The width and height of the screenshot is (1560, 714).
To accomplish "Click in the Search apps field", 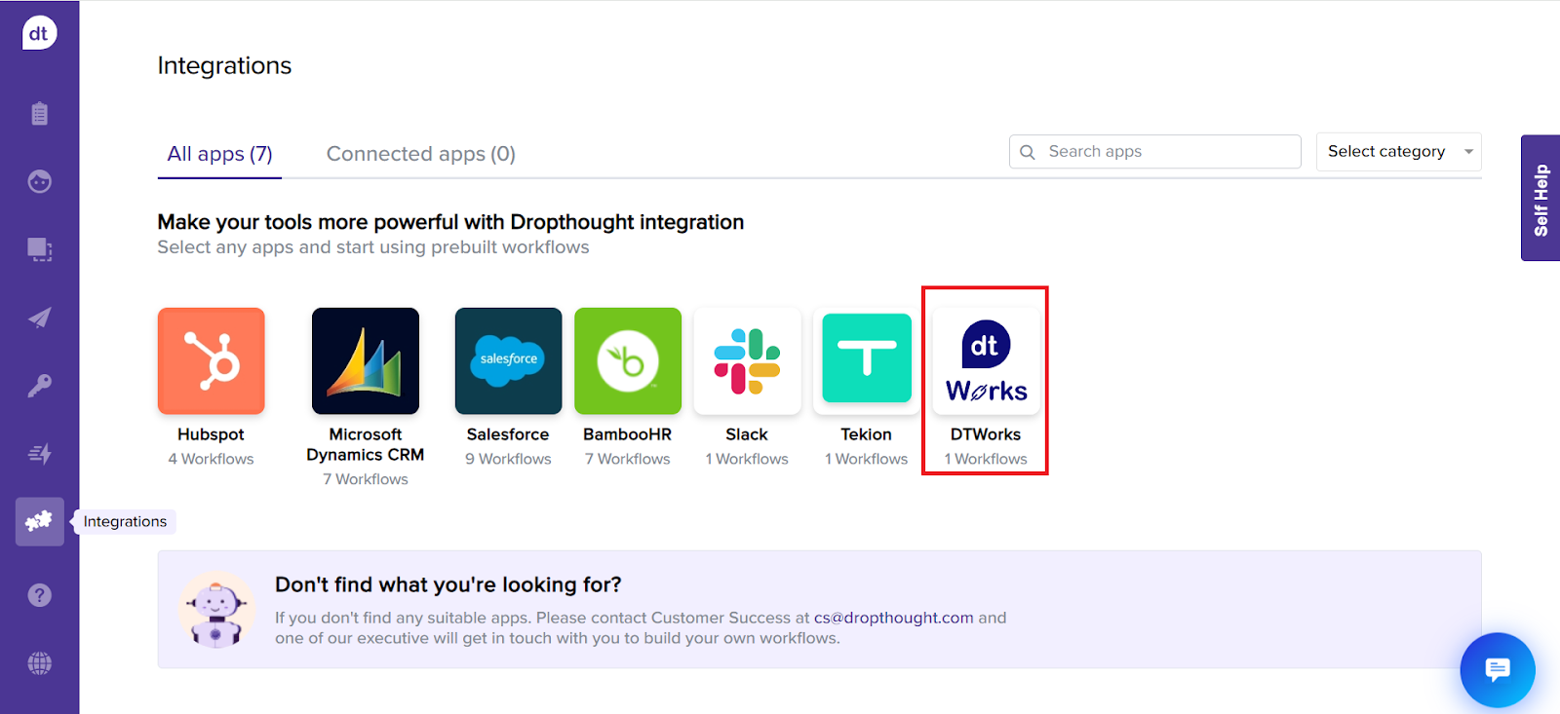I will pos(1165,152).
